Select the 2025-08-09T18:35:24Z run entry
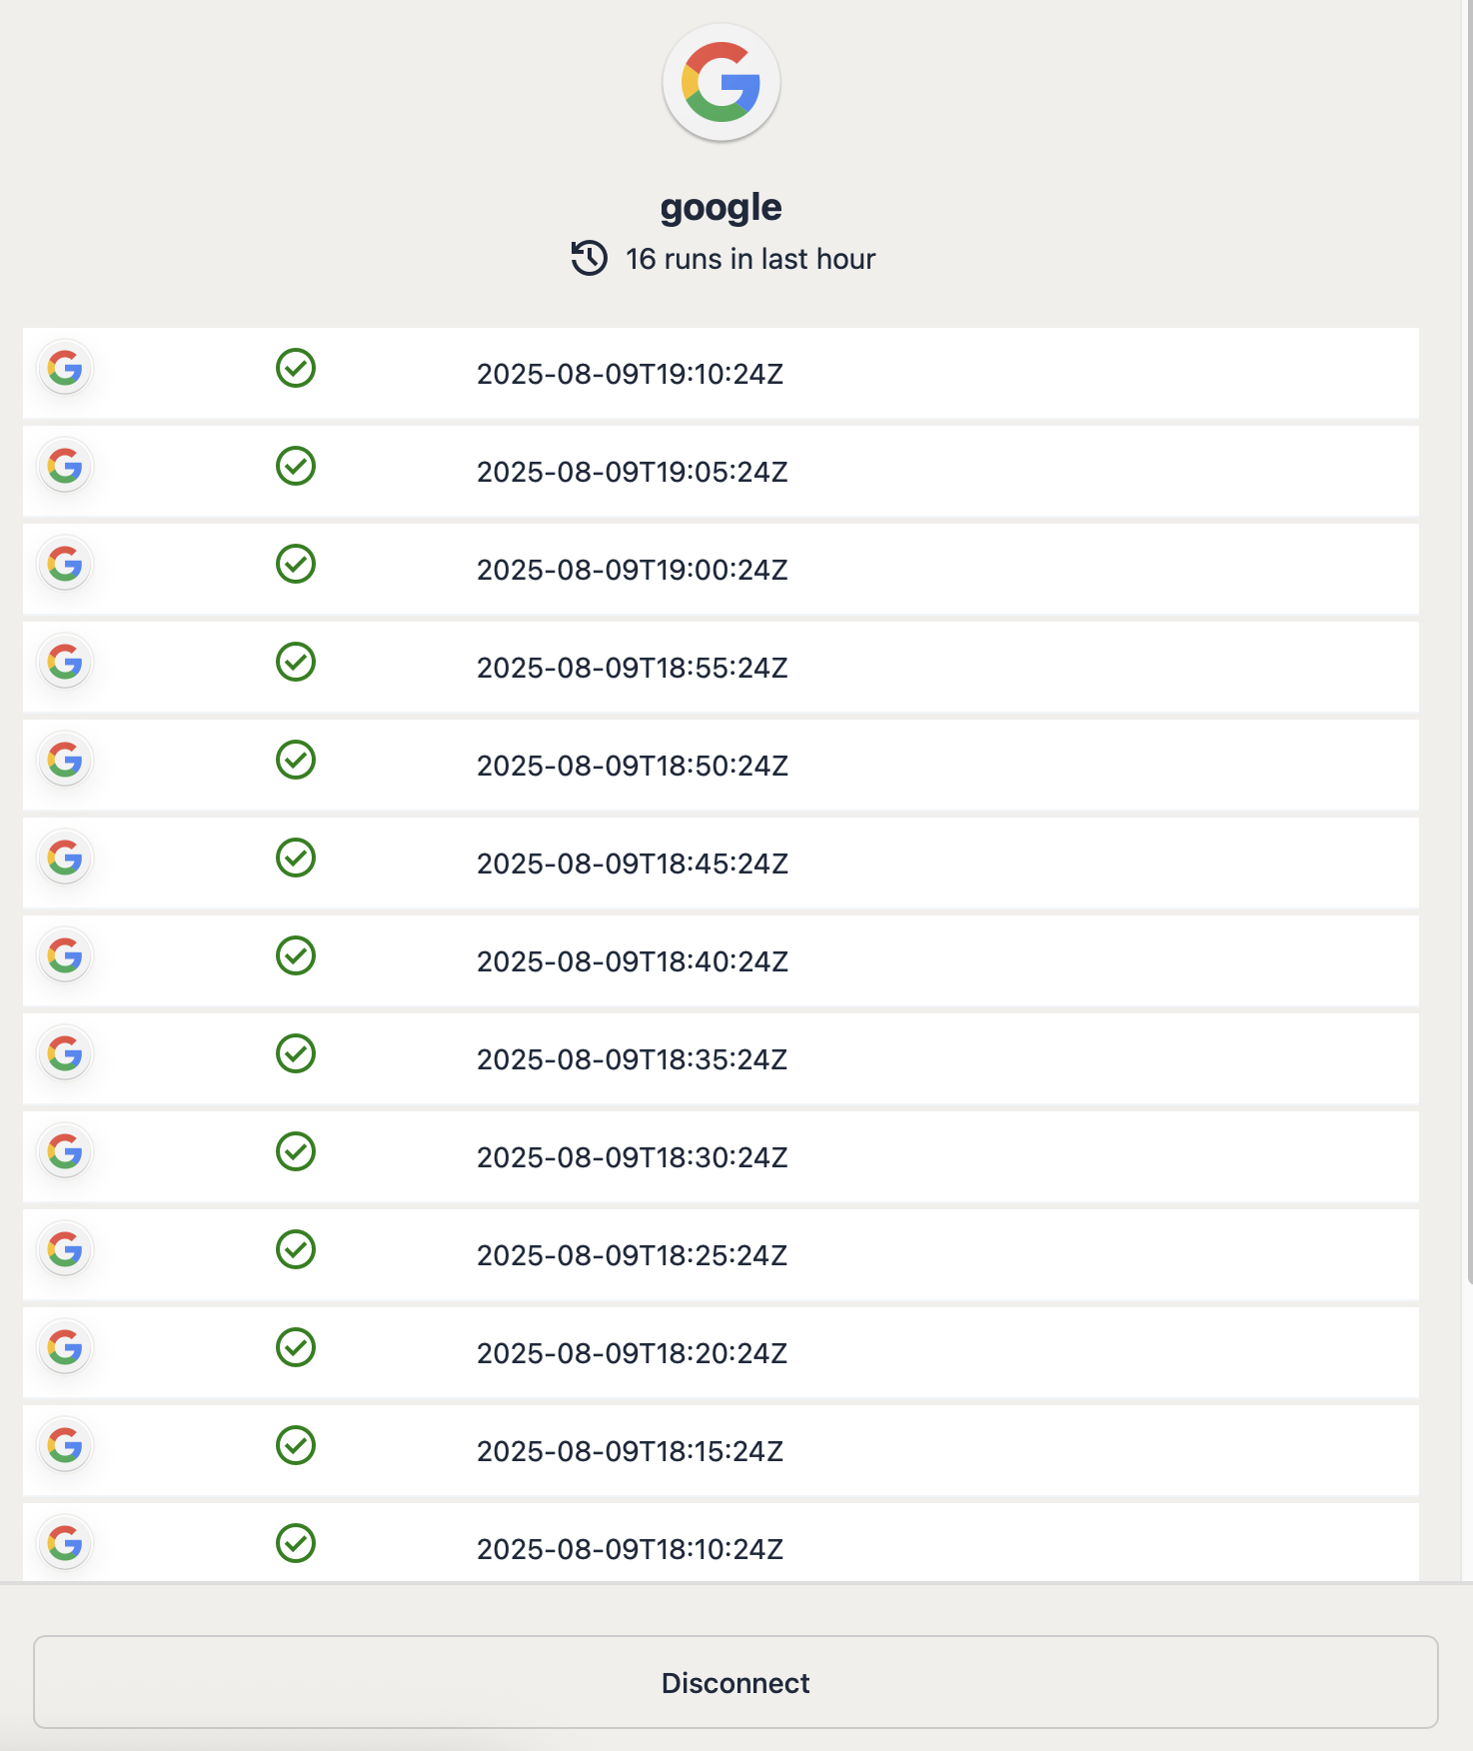Viewport: 1473px width, 1751px height. pyautogui.click(x=632, y=1059)
